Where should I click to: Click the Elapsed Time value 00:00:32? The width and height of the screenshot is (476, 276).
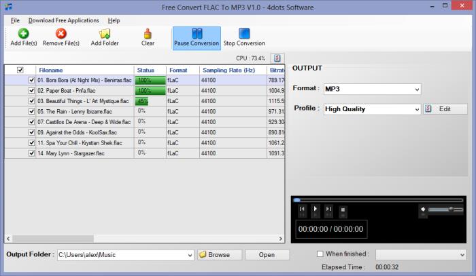(x=387, y=267)
